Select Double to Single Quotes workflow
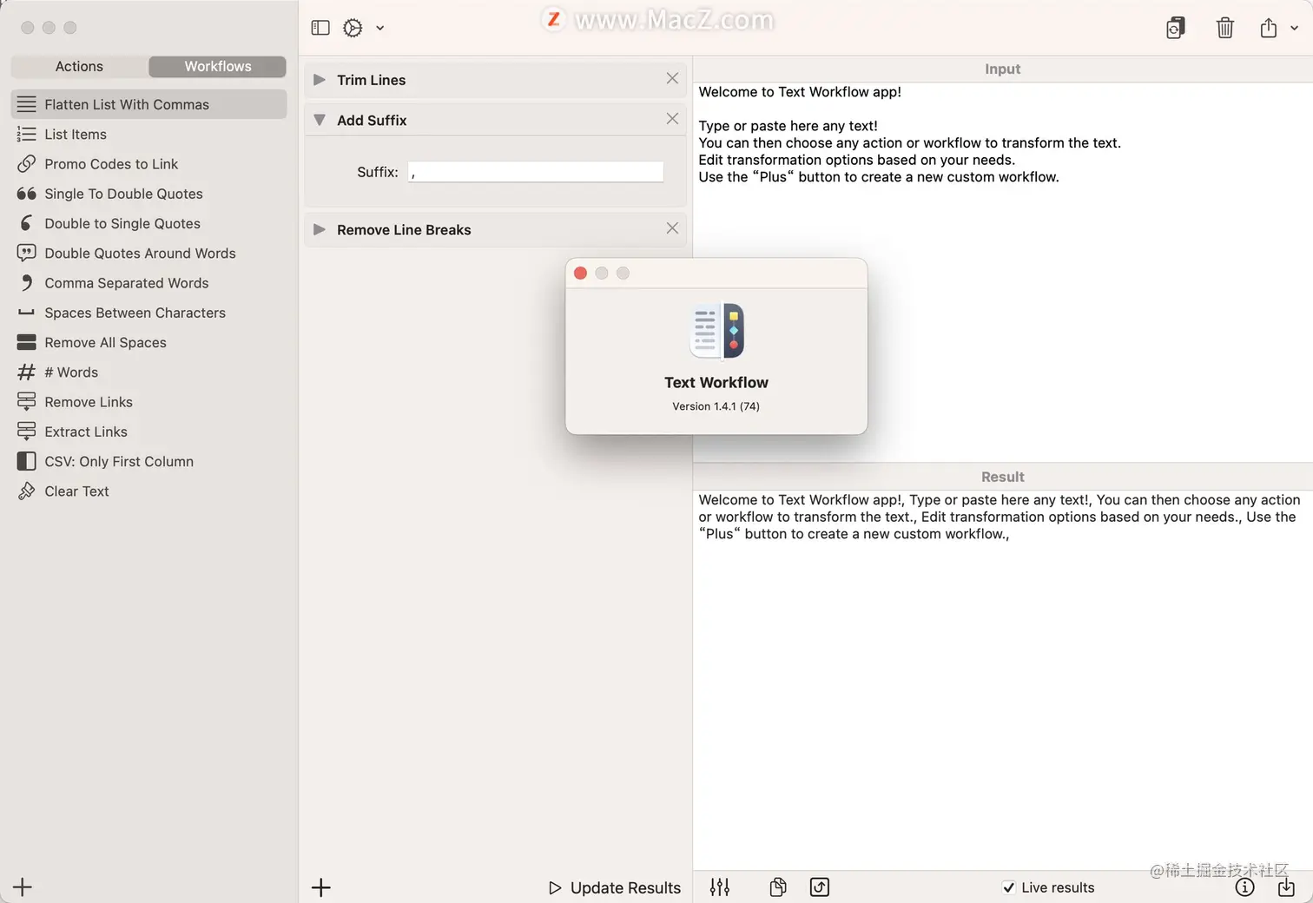Screen dimensions: 1313x903 (x=148, y=224)
